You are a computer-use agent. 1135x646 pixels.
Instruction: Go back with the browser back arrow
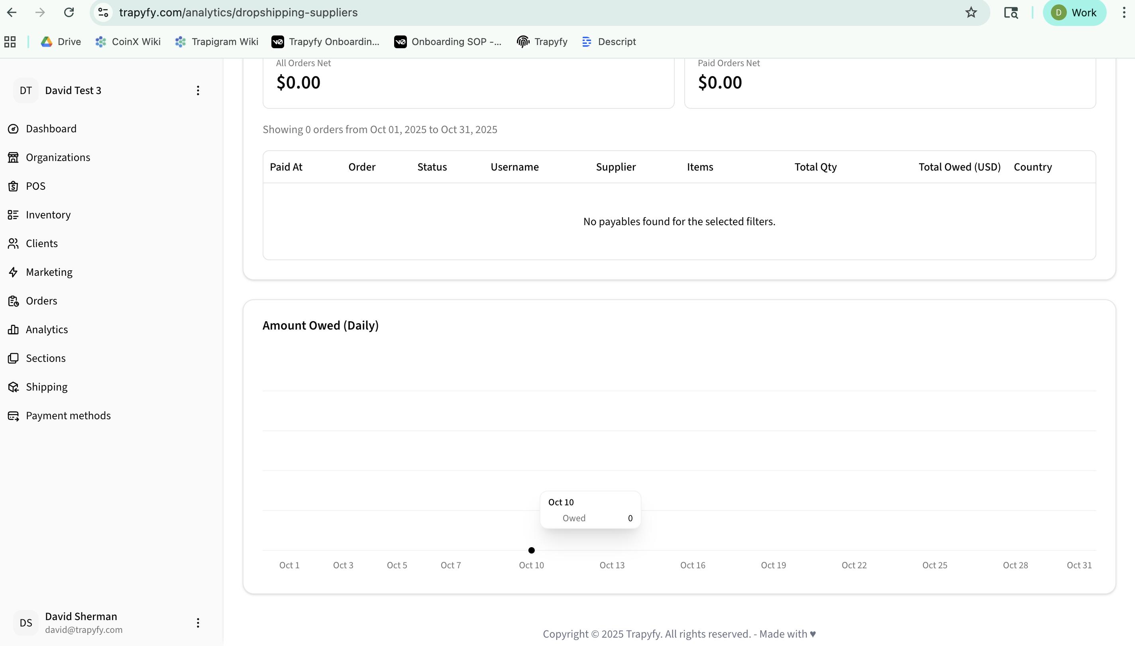[x=12, y=12]
